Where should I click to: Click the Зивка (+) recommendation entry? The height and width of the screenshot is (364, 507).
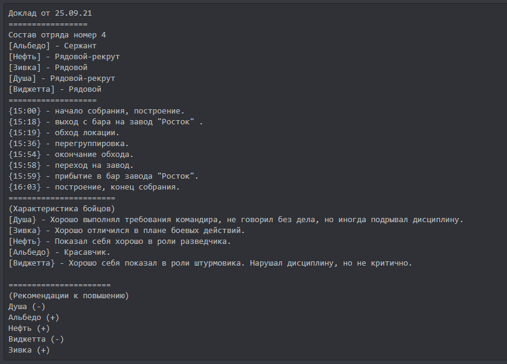(x=29, y=350)
